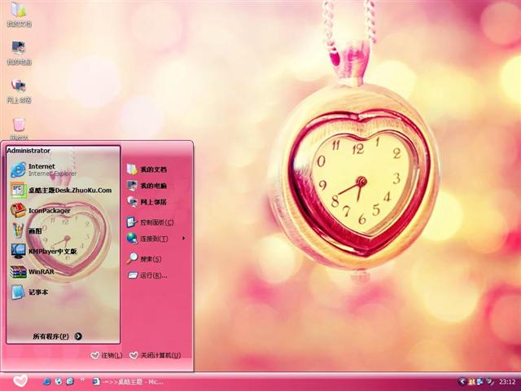Open 控制面板(C) from the Start menu
Screen dimensions: 521x391
pyautogui.click(x=155, y=222)
